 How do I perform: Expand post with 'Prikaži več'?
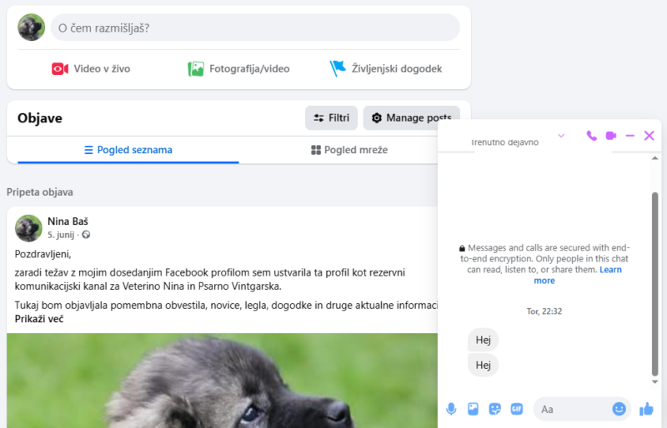[x=39, y=319]
